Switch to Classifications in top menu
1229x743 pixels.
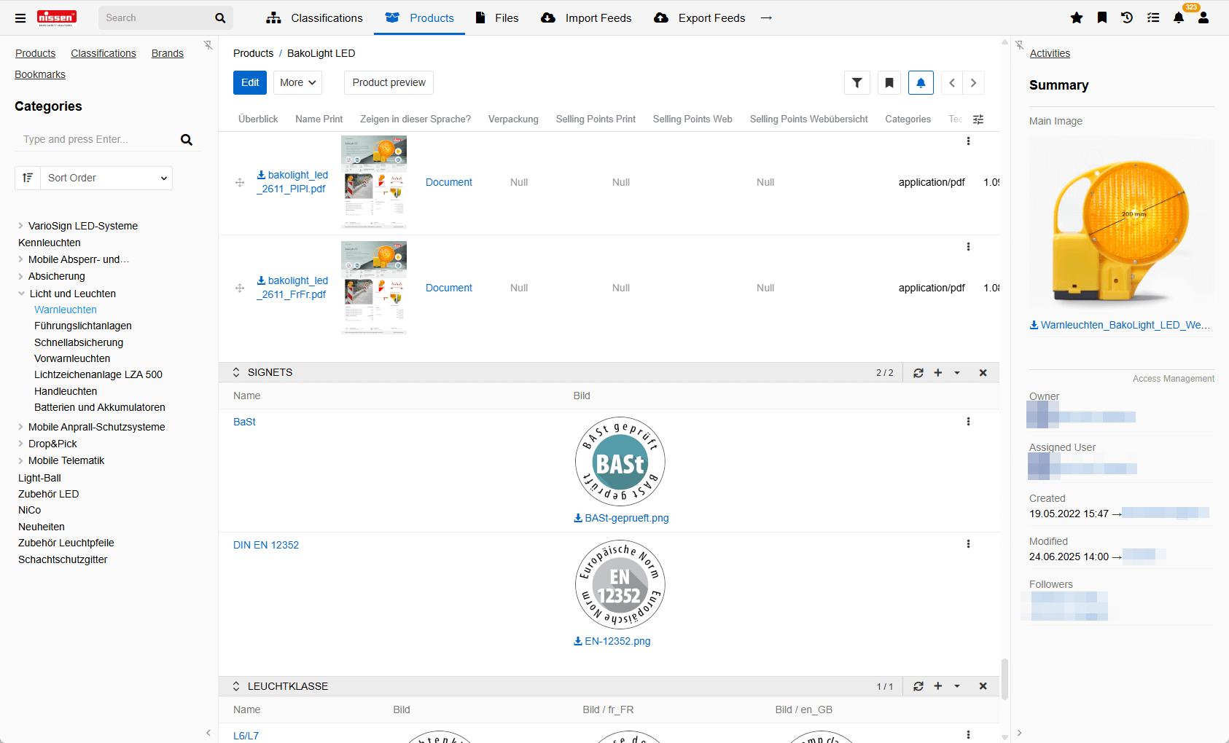(315, 18)
